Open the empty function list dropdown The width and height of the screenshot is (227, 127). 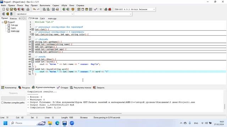[x=131, y=14]
